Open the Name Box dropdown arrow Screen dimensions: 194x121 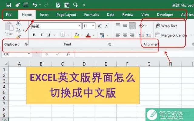29,54
